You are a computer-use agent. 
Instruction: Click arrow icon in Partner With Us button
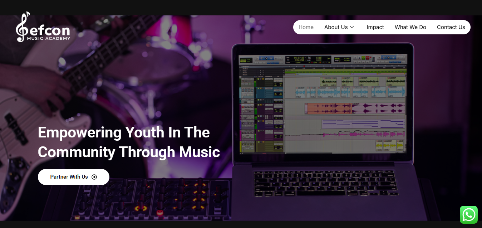(x=94, y=177)
